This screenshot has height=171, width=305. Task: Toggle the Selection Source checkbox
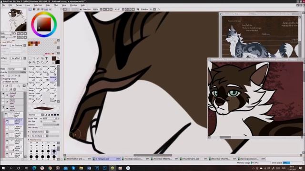tap(2, 82)
